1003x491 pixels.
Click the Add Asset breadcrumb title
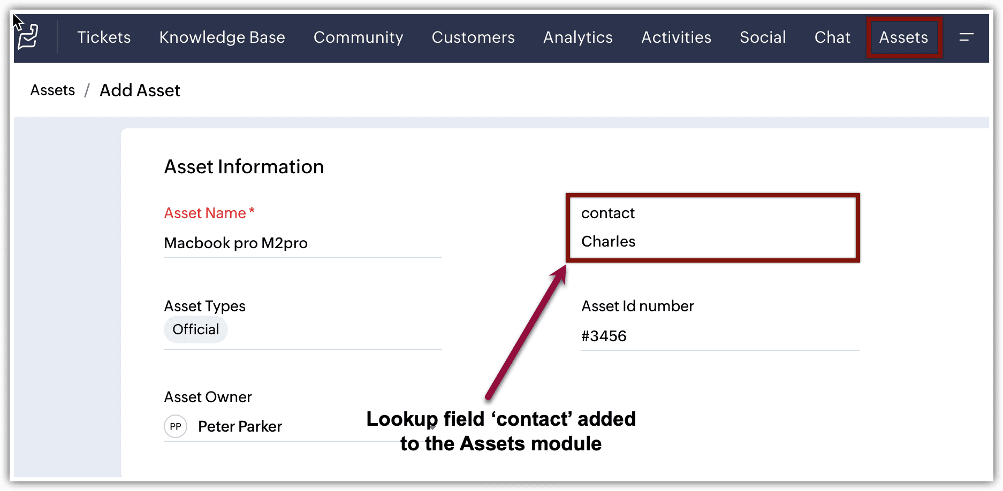[x=140, y=90]
